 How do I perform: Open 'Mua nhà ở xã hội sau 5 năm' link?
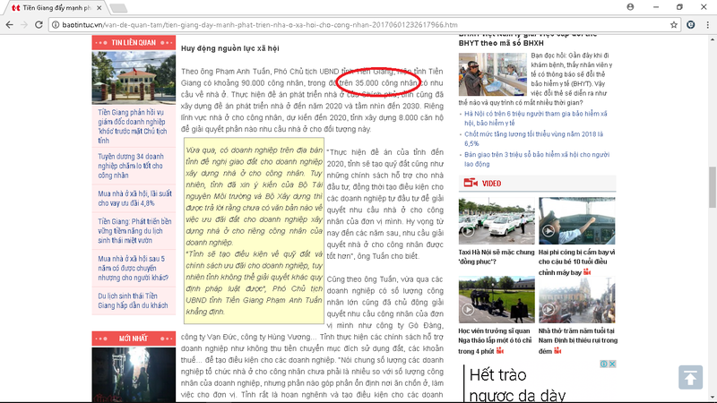point(133,268)
